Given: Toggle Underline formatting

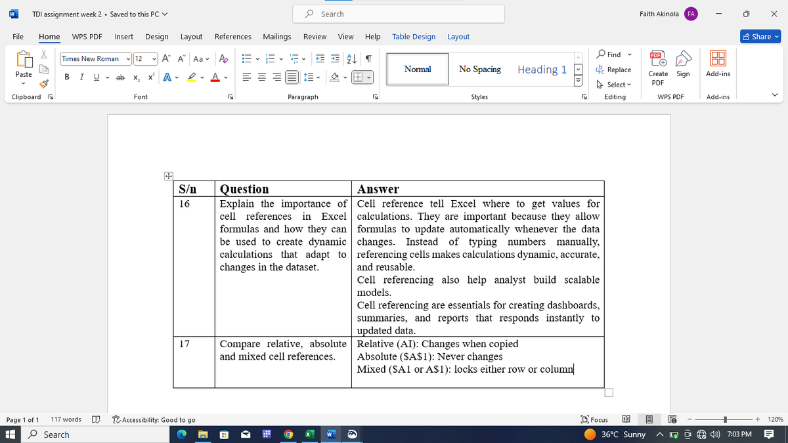Looking at the screenshot, I should tap(97, 77).
